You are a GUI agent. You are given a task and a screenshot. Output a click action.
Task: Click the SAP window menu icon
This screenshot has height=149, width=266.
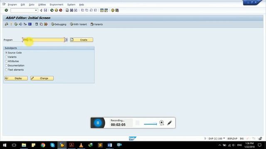click(4, 4)
